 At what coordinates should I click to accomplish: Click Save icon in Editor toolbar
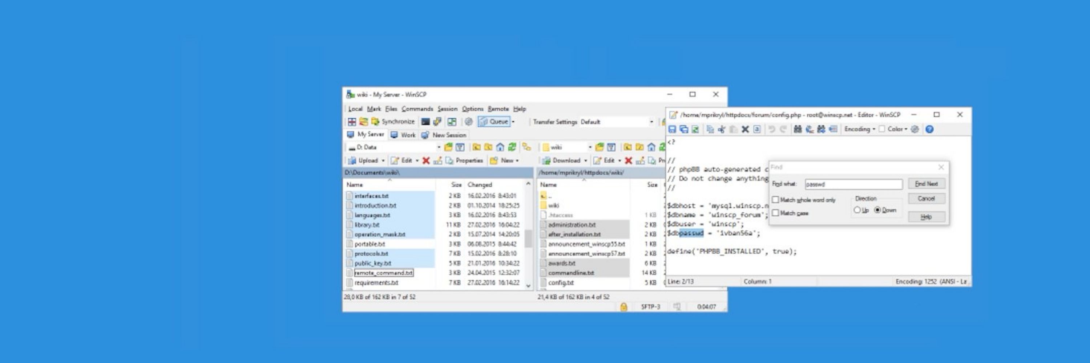672,129
